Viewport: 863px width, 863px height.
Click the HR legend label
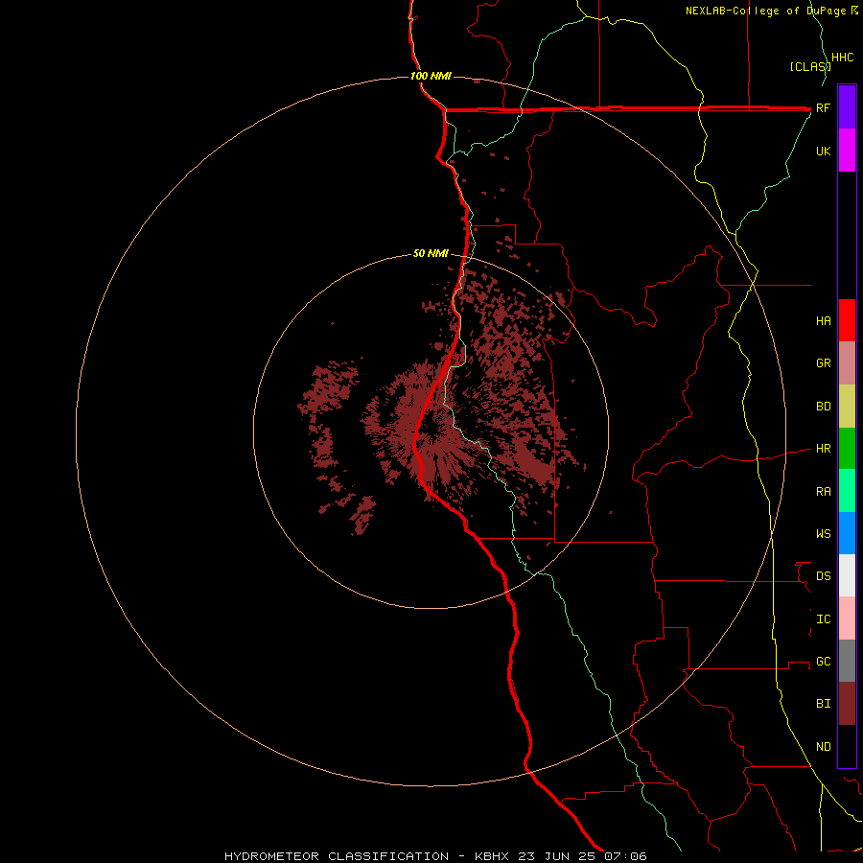tap(823, 449)
